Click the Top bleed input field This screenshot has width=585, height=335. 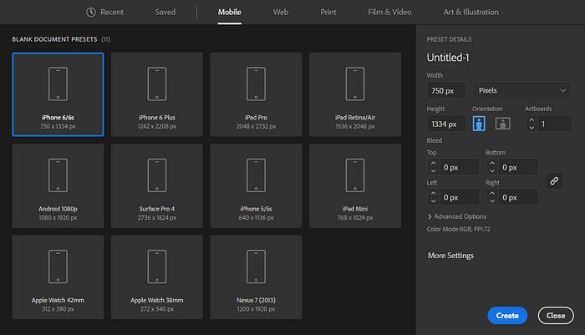point(460,167)
